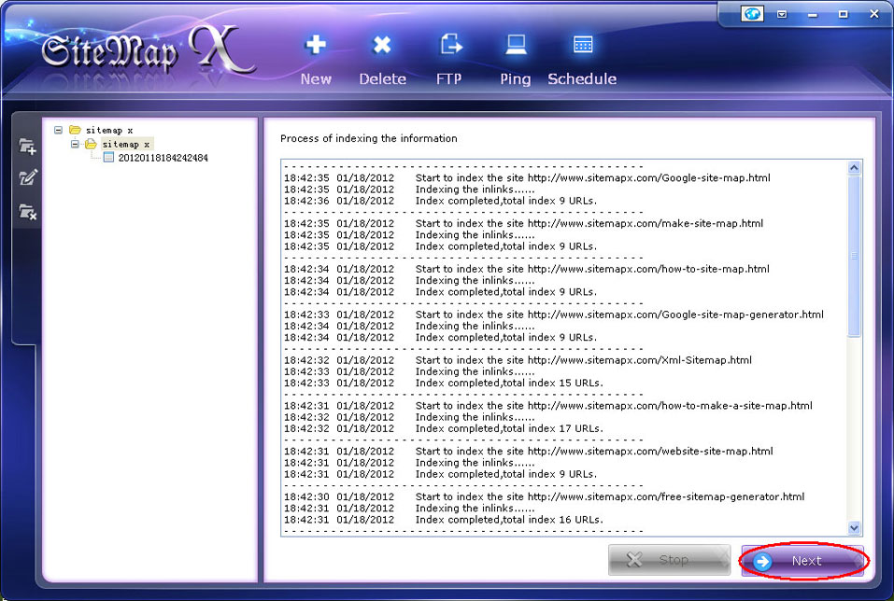Click 'Process of indexing the information' heading
This screenshot has height=601, width=894.
(x=368, y=138)
